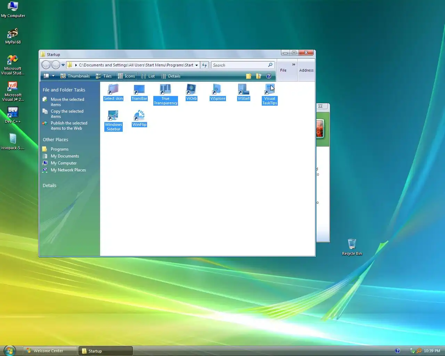Switch to Details view
The image size is (445, 356).
171,76
